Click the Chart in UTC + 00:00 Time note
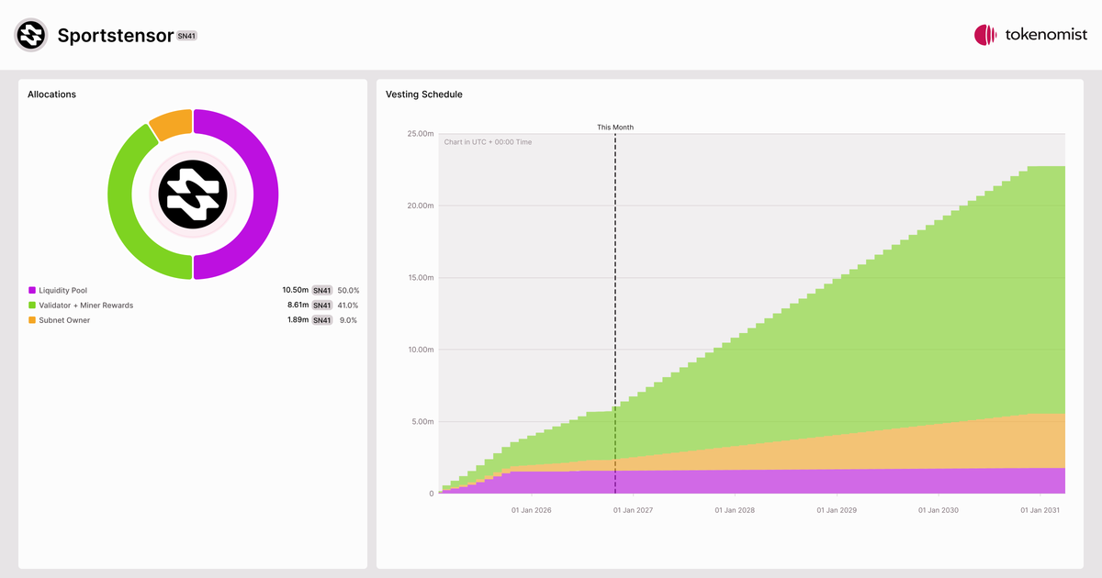 (488, 142)
